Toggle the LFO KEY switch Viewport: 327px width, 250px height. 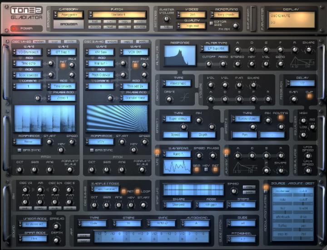tap(206, 169)
